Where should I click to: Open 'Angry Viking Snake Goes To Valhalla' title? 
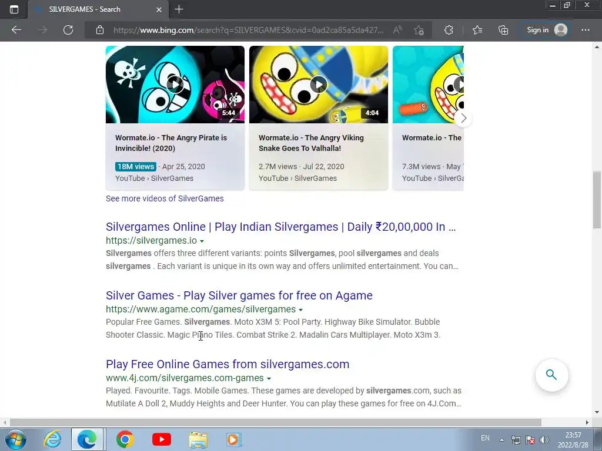pyautogui.click(x=311, y=143)
